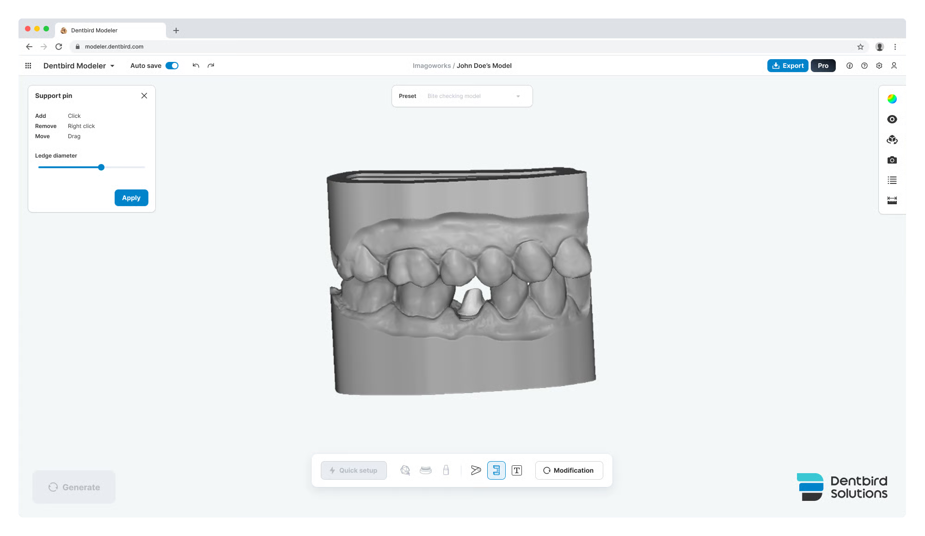Toggle visibility with the eye icon
Image resolution: width=925 pixels, height=536 pixels.
click(892, 119)
